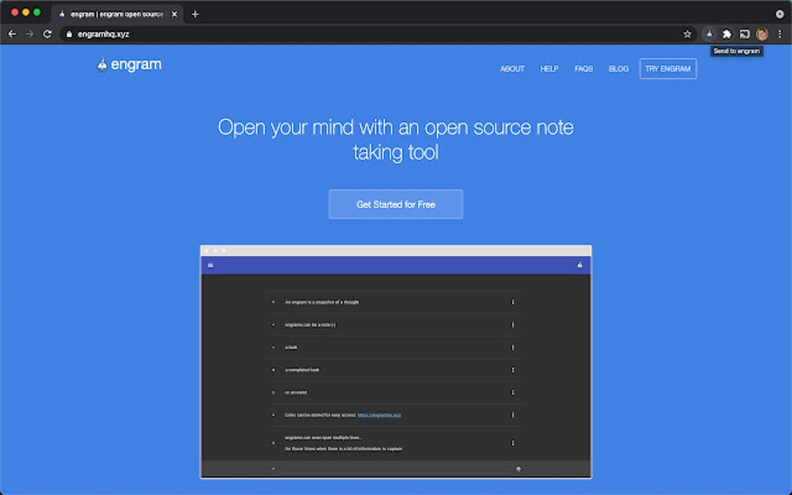View site info via the lock icon
This screenshot has width=792, height=495.
(x=69, y=34)
